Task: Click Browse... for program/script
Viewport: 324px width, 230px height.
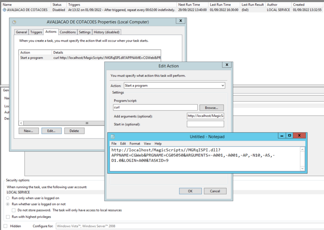Action: (211, 108)
